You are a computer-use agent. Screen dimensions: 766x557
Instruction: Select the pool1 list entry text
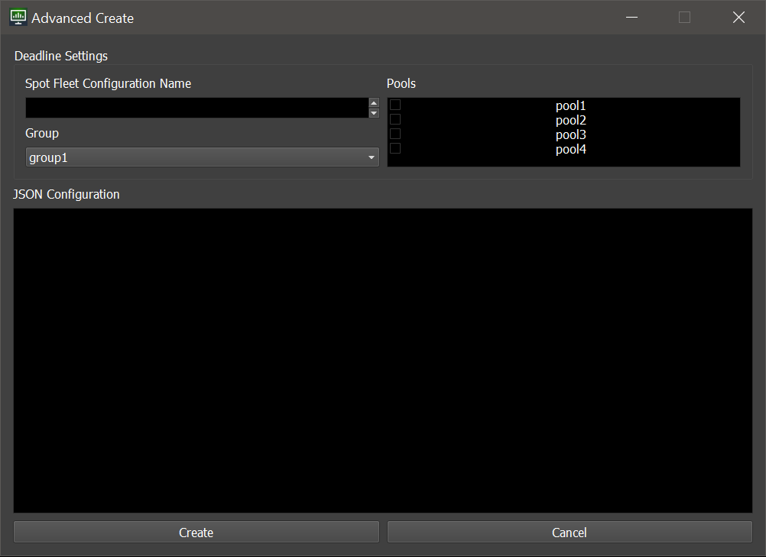click(x=570, y=106)
